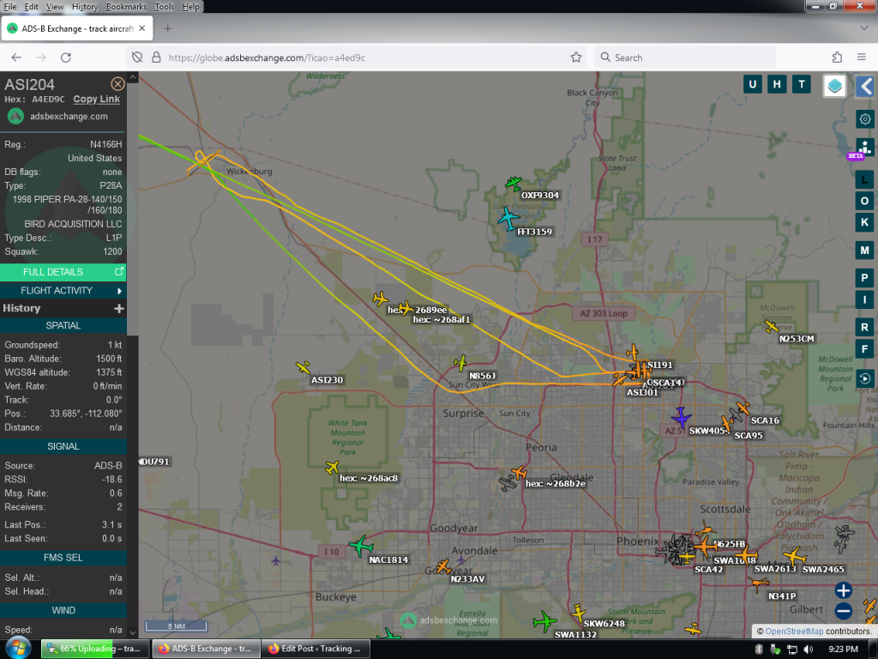Go back to previous page
This screenshot has height=659, width=878.
point(16,57)
